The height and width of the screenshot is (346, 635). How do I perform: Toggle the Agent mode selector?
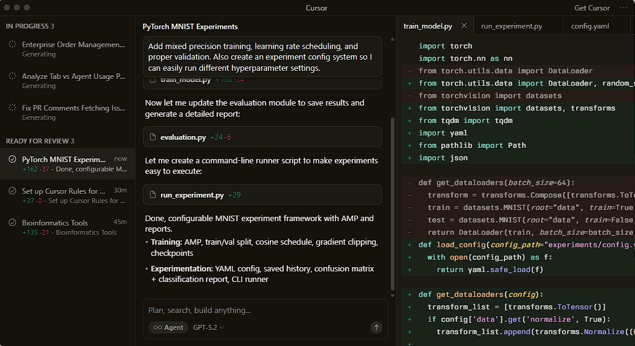coord(168,327)
